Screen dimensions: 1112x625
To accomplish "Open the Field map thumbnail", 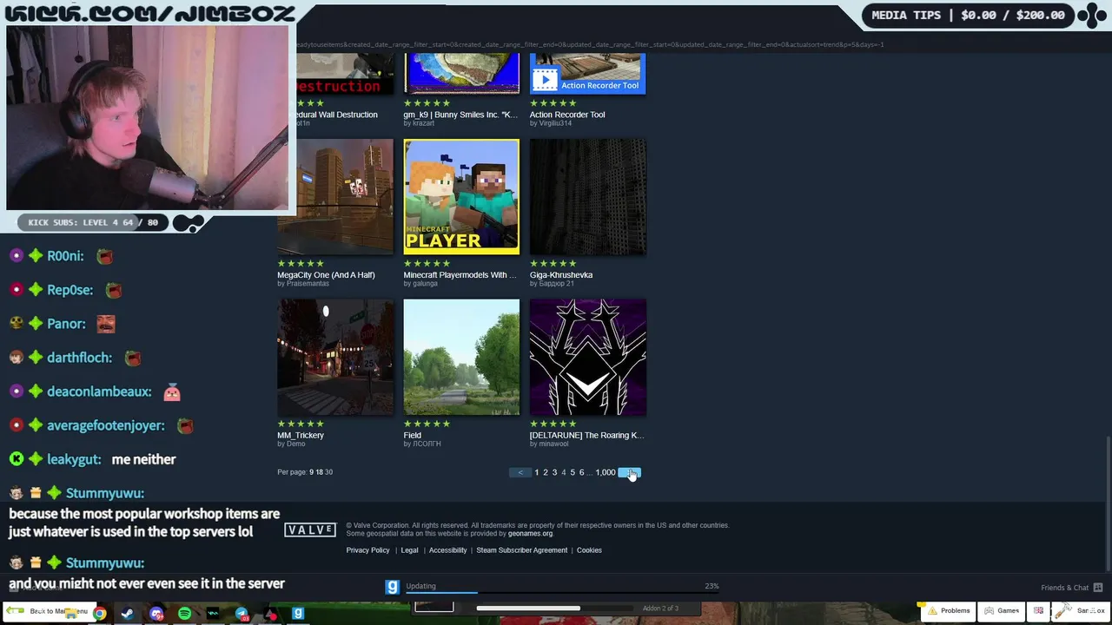I will click(461, 358).
